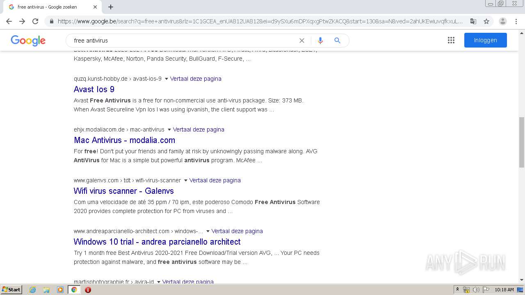The image size is (525, 295).
Task: Expand options arrow for www.galenvs.com result
Action: [185, 180]
